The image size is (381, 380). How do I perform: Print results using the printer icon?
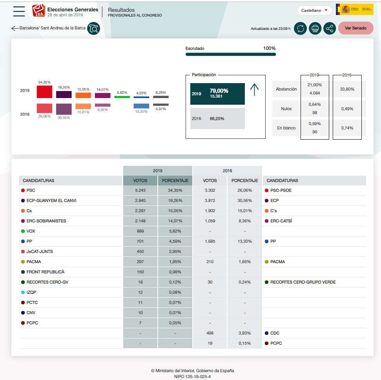pos(315,28)
